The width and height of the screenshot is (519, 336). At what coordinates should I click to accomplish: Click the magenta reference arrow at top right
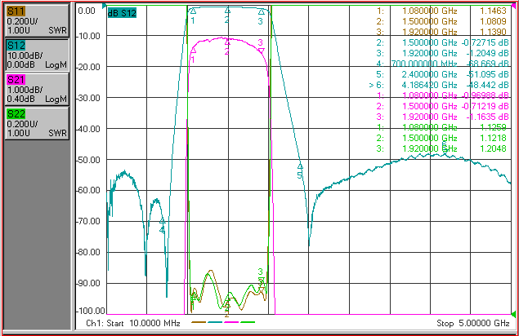[x=514, y=6]
